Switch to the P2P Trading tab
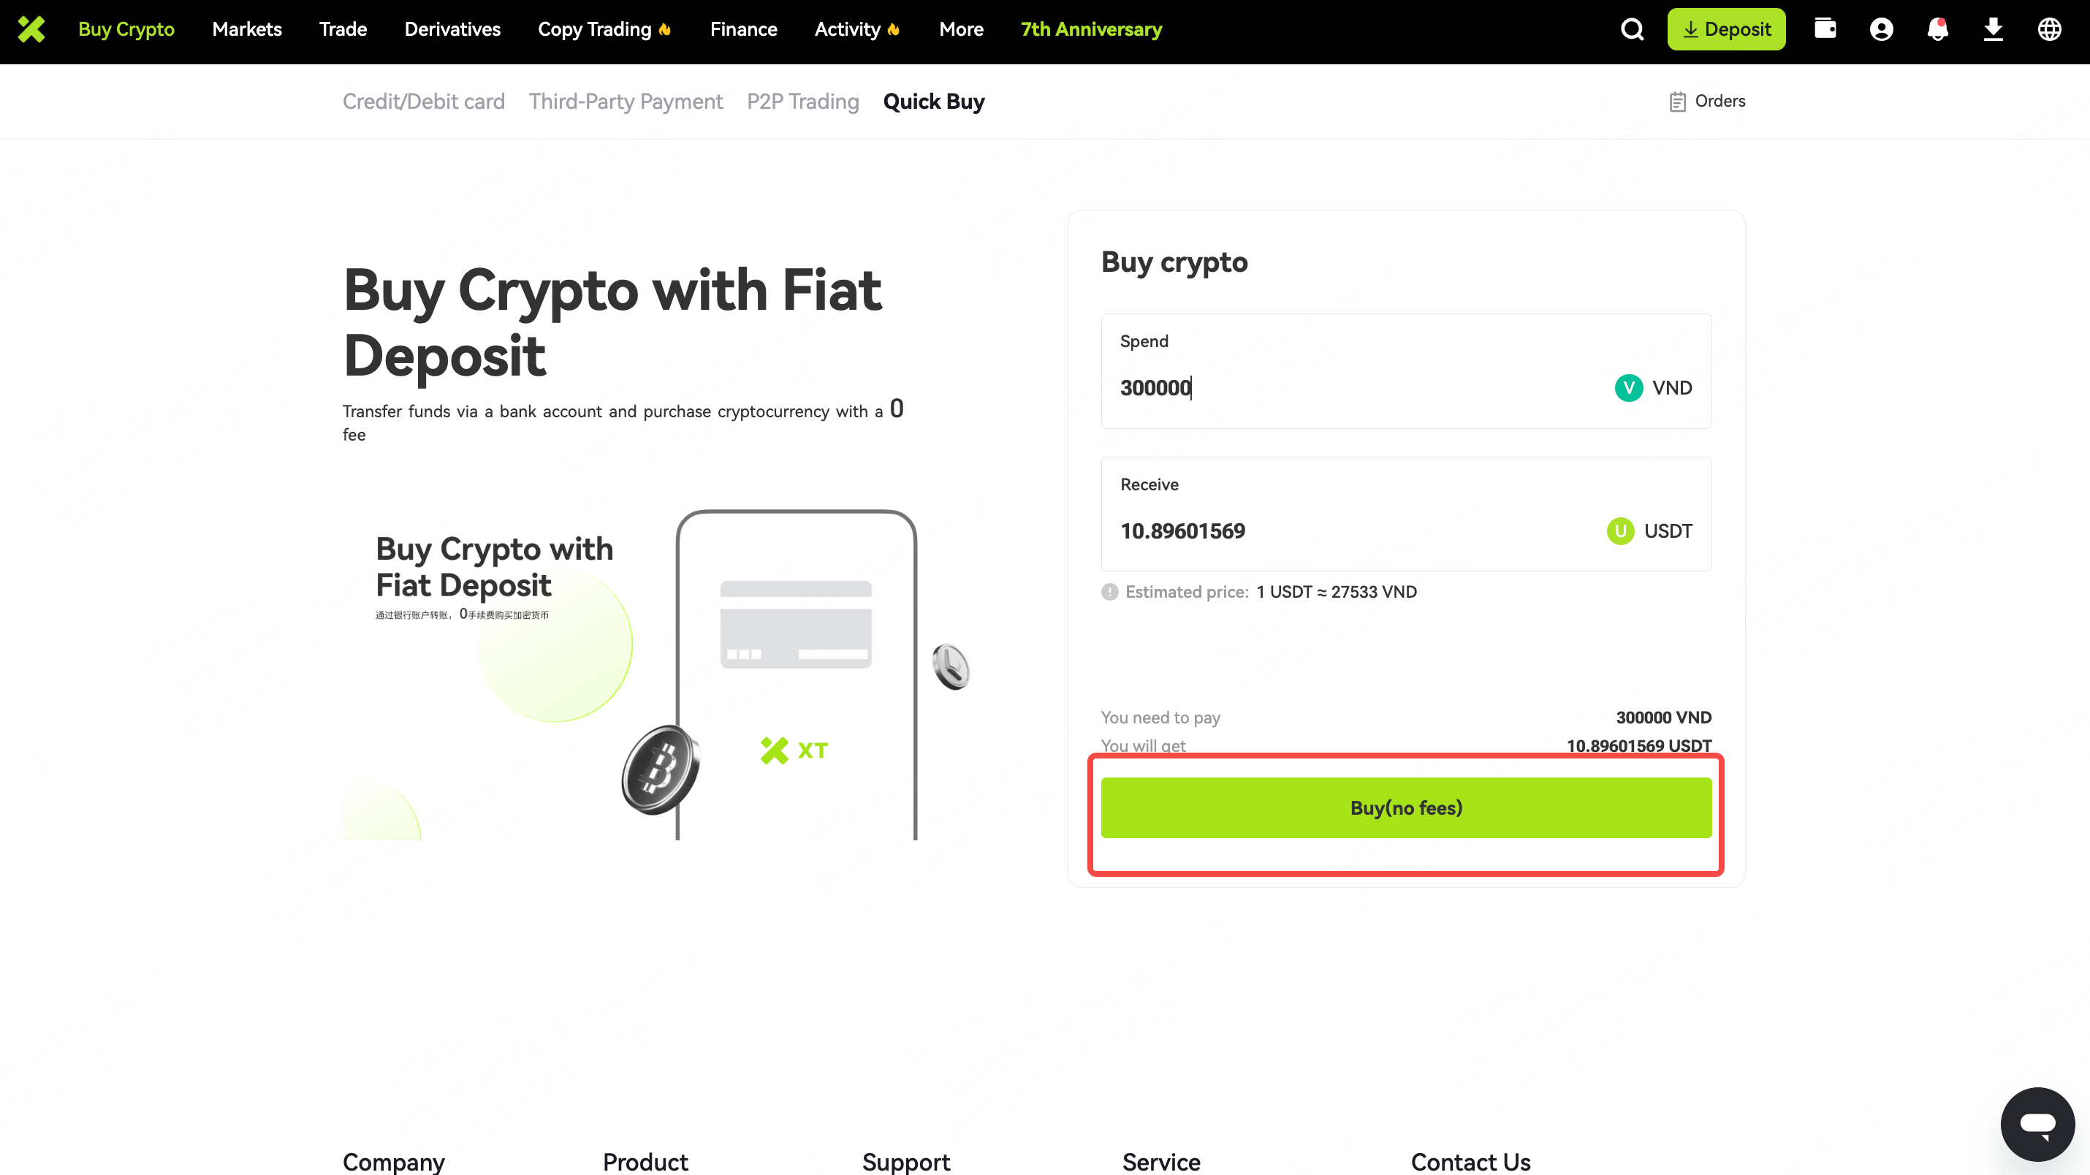The image size is (2090, 1175). 802,102
